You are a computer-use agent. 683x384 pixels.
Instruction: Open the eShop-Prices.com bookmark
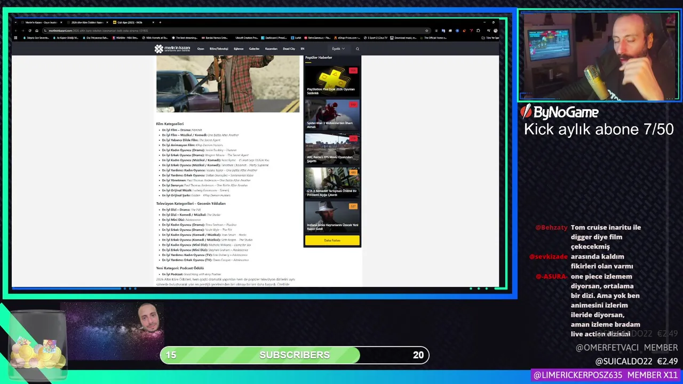[x=347, y=38]
